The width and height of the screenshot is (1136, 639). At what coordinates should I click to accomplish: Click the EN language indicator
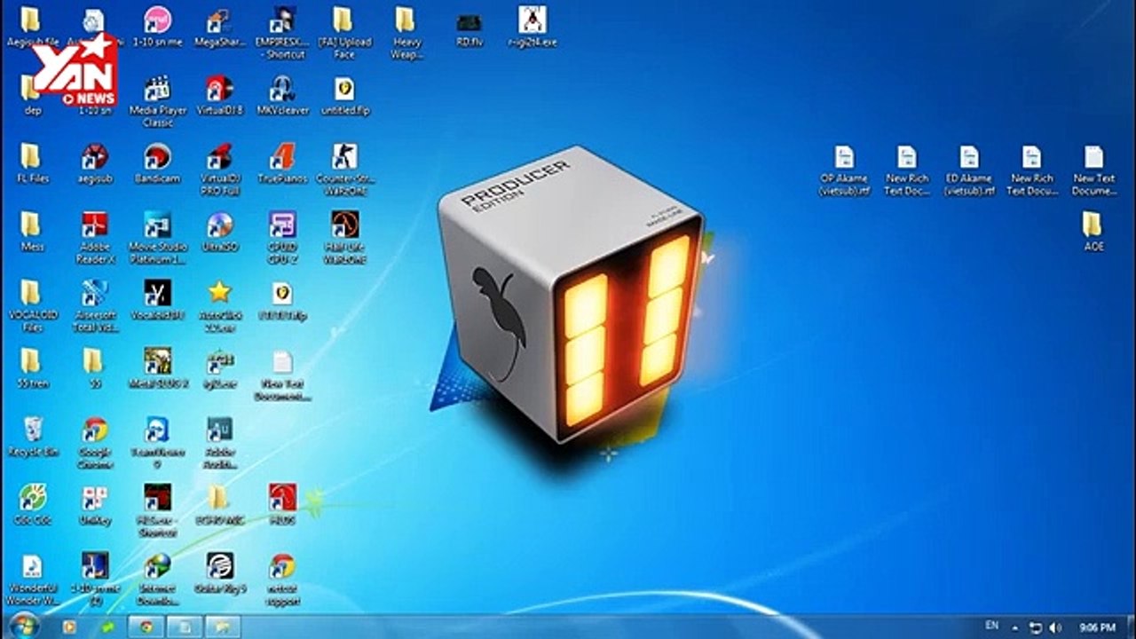pyautogui.click(x=991, y=627)
